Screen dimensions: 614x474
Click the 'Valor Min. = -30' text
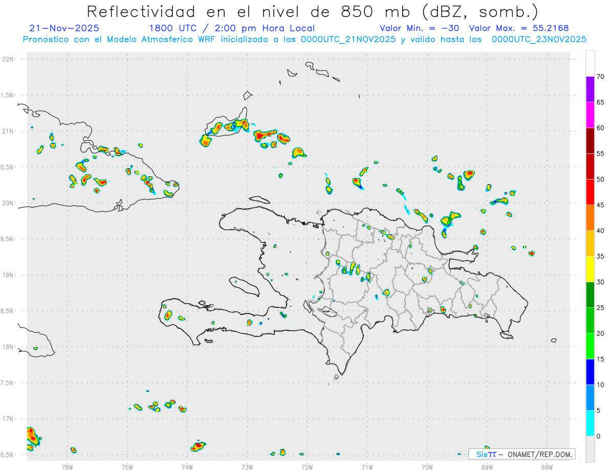pyautogui.click(x=421, y=28)
